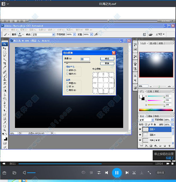Select the Polygonal Lasso tool
The height and width of the screenshot is (182, 176).
5,56
